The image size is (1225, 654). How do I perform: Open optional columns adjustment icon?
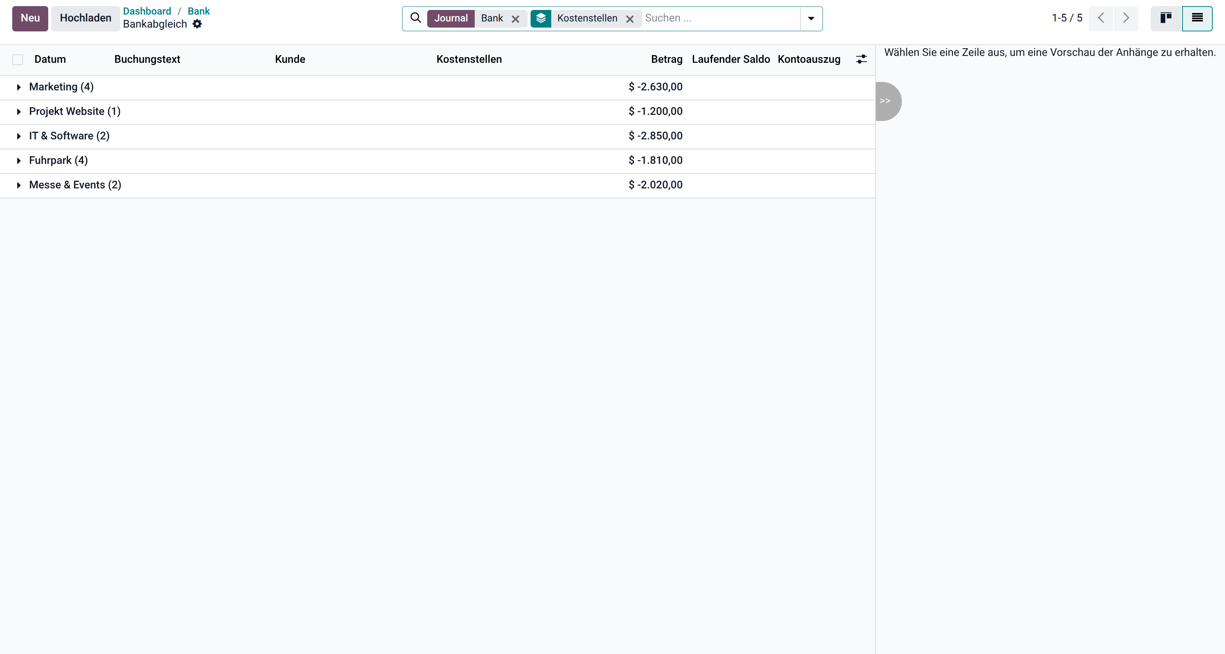861,59
